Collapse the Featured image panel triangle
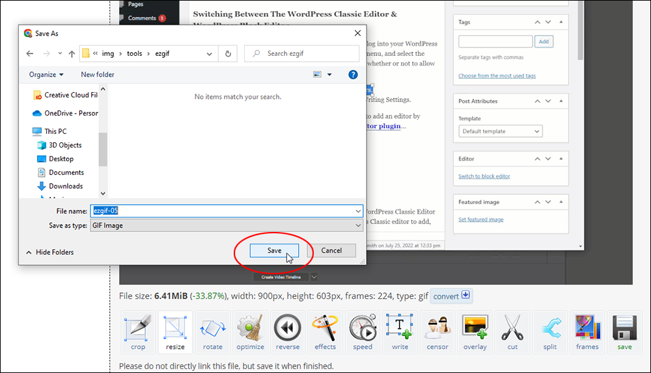651x373 pixels. pyautogui.click(x=561, y=202)
